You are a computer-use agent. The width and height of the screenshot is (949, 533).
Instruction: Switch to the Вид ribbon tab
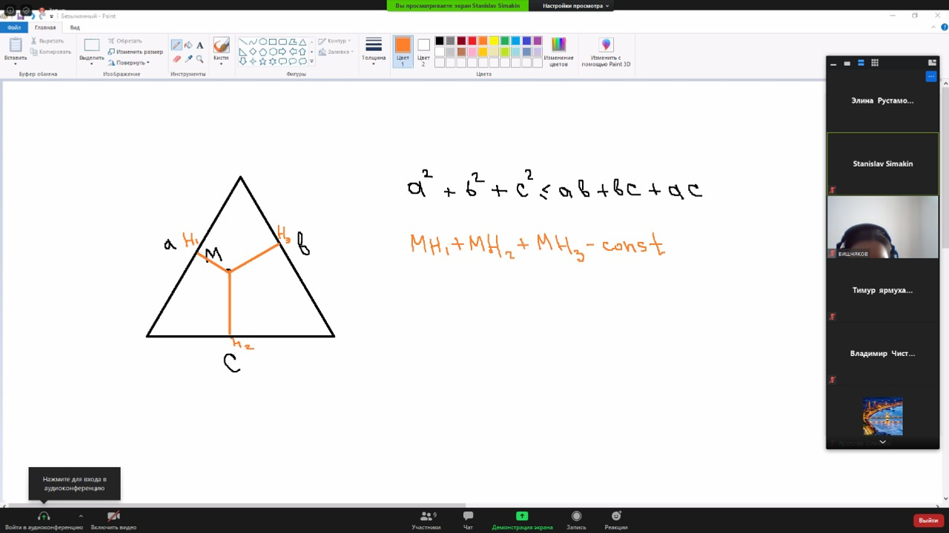75,27
